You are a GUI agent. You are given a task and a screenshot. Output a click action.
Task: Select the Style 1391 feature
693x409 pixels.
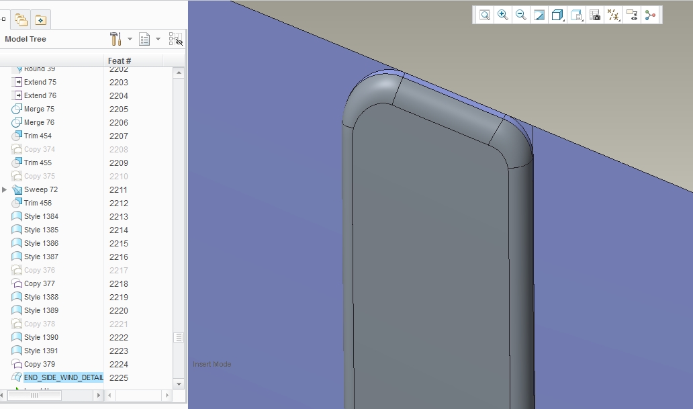(41, 351)
